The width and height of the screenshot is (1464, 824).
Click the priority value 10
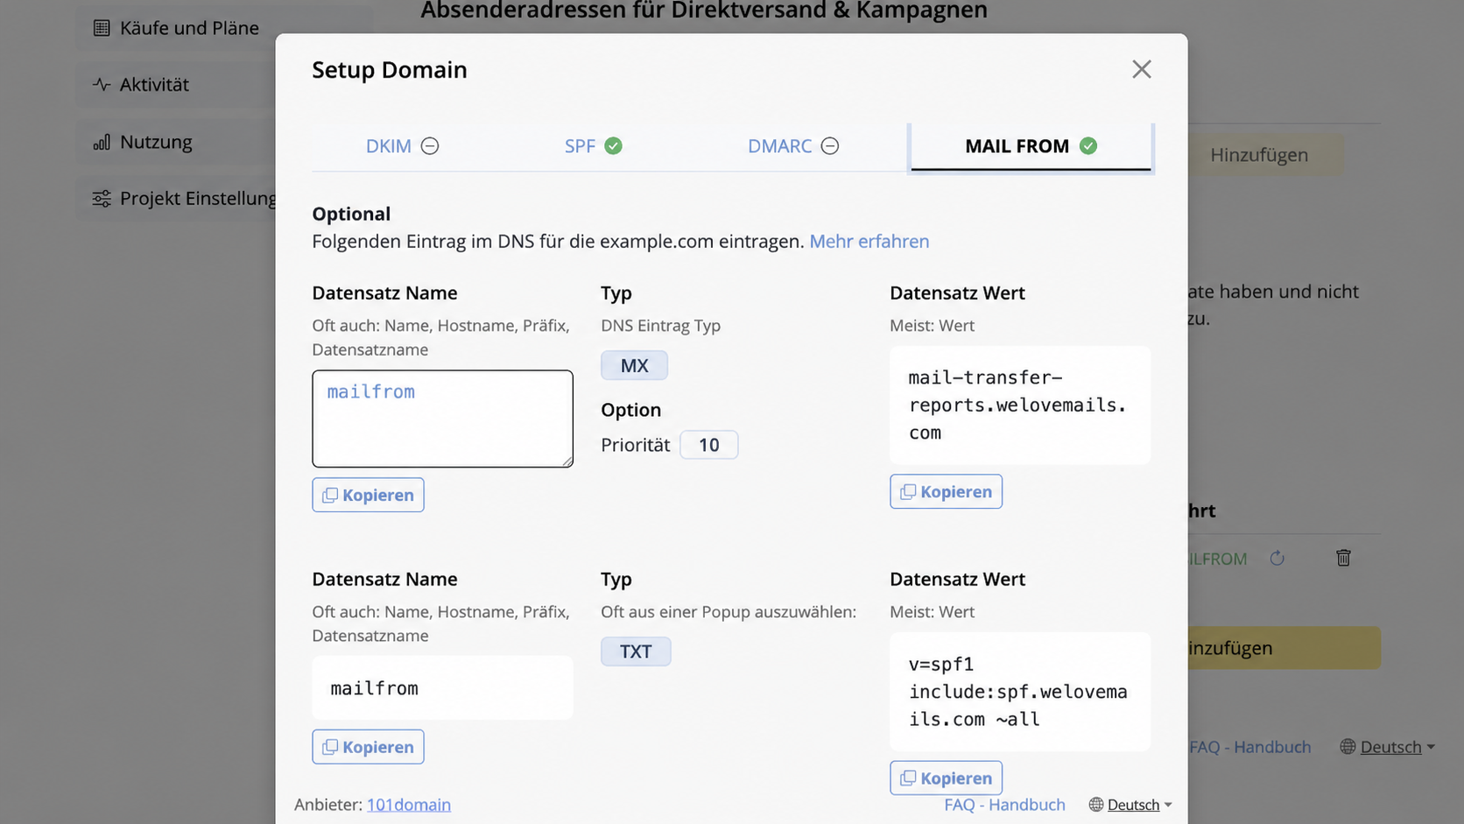[x=709, y=445]
